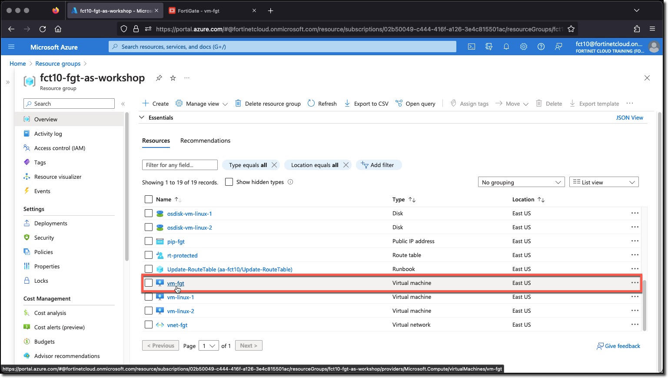Open the JSON View link
This screenshot has width=668, height=378.
(629, 117)
